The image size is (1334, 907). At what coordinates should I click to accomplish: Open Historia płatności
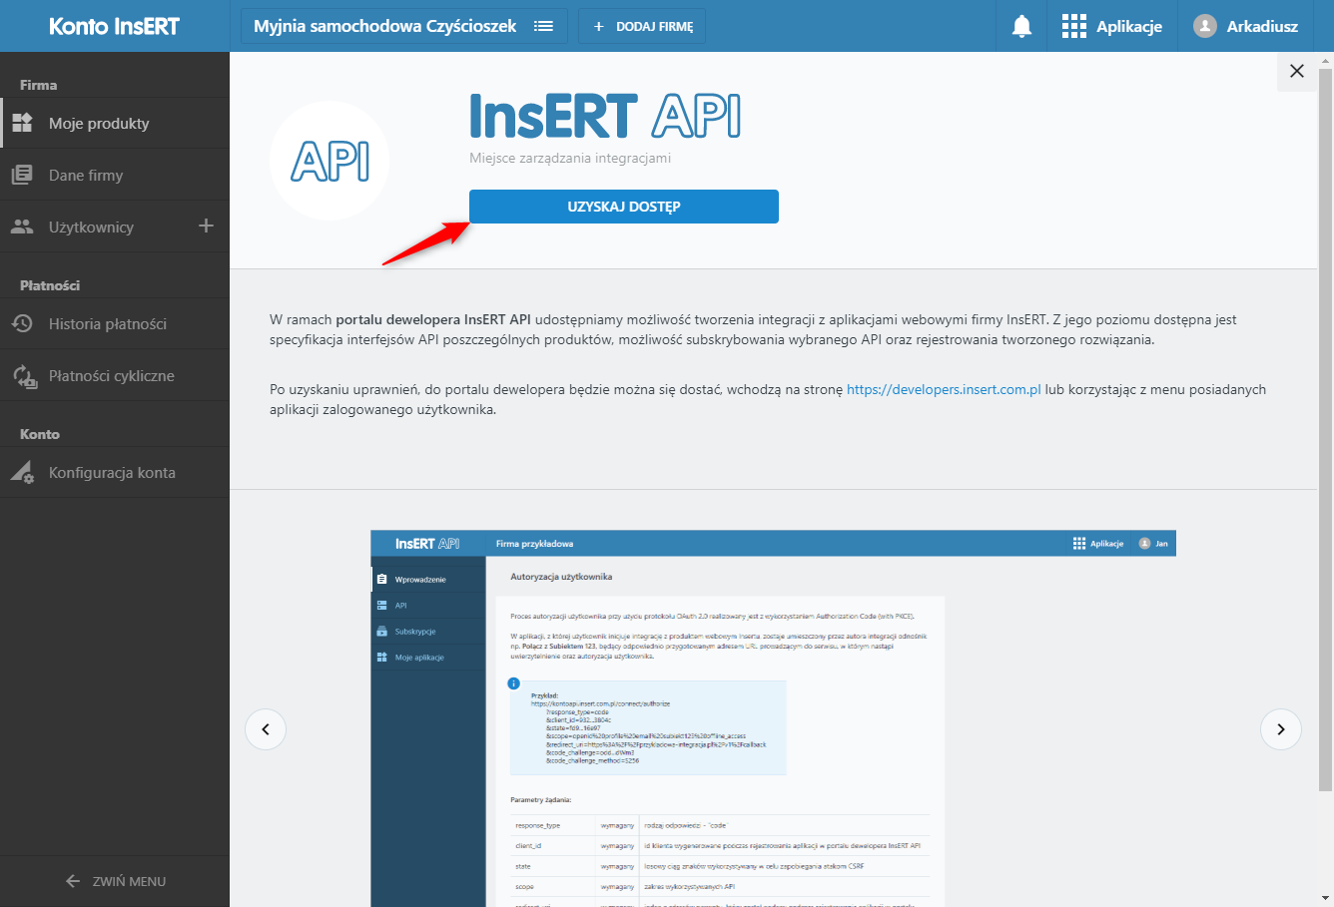coord(115,324)
